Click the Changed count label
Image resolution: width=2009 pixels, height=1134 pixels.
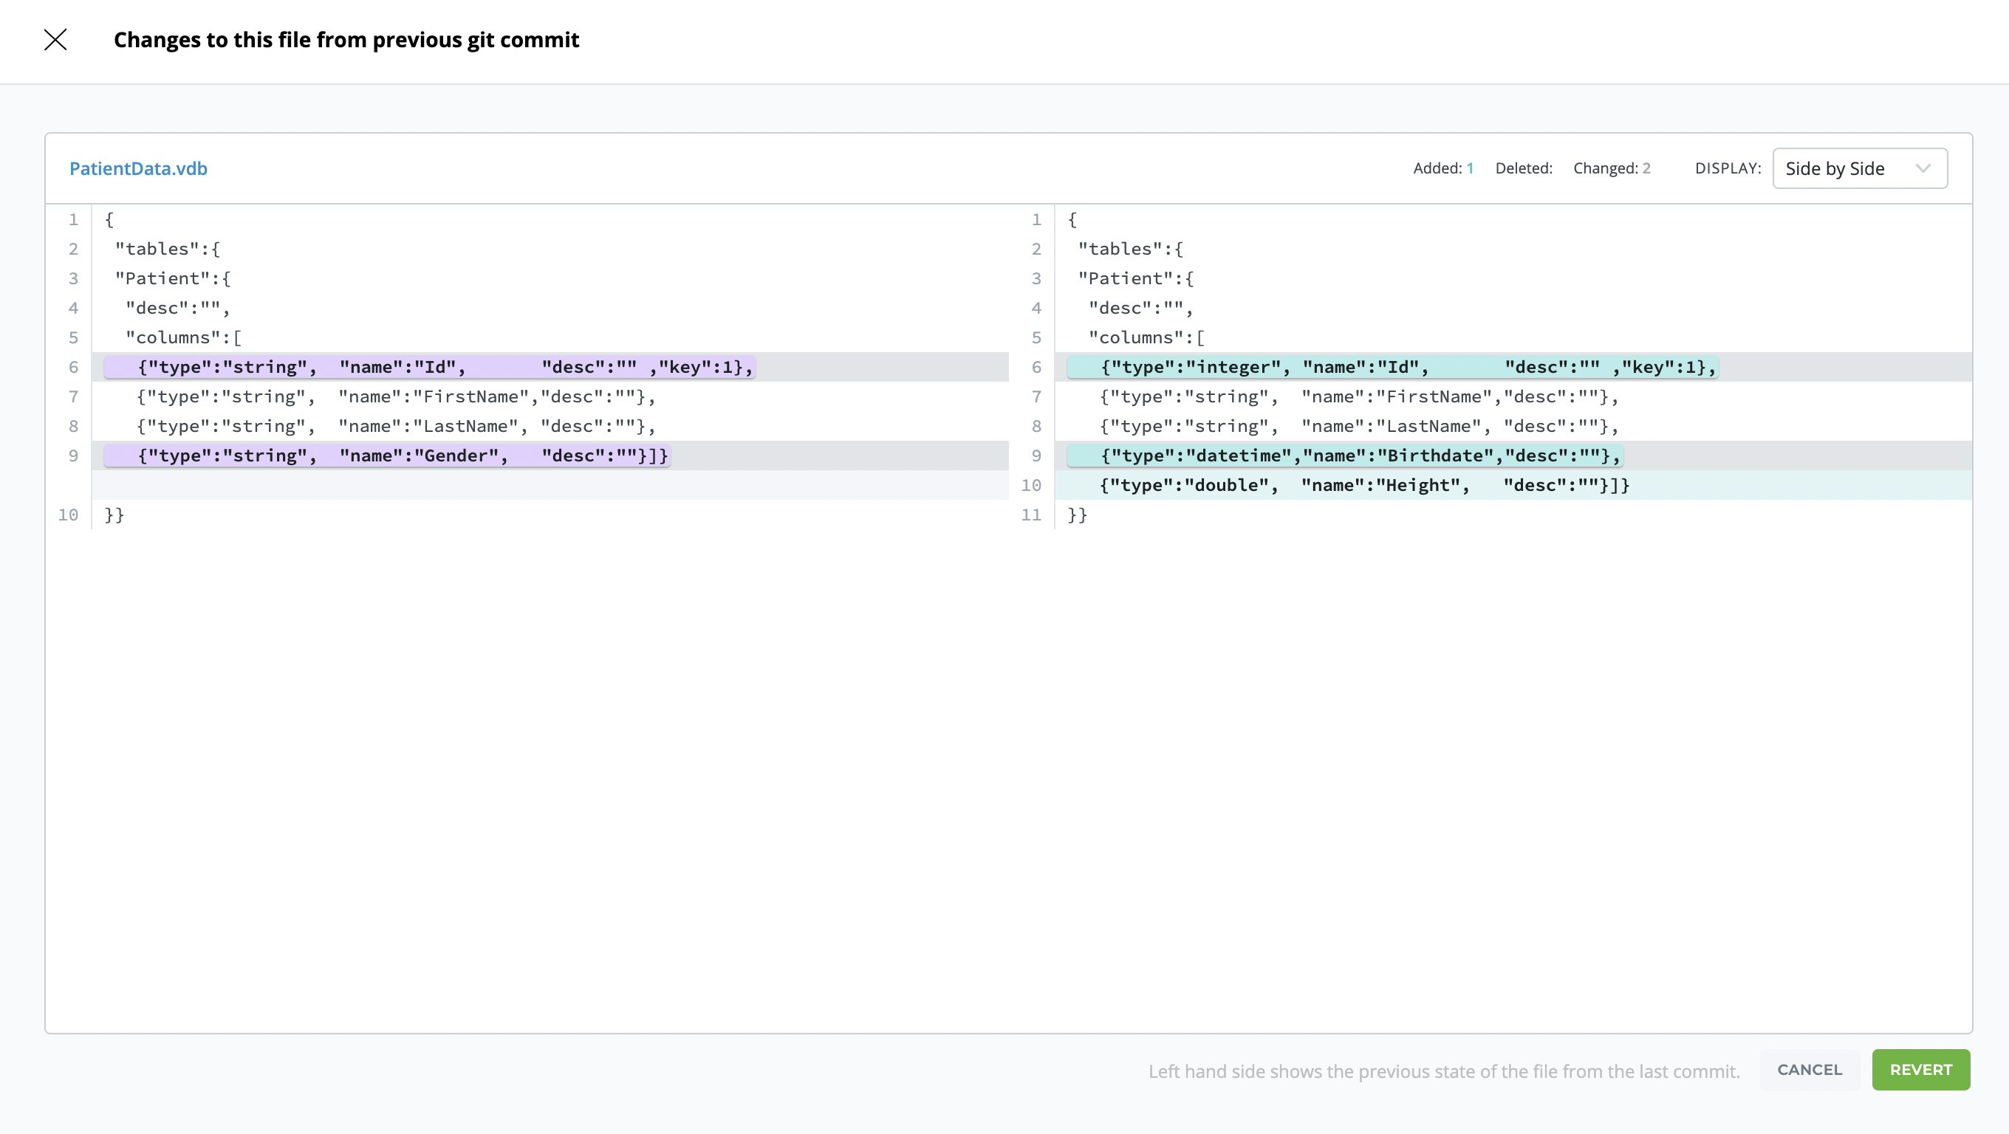(x=1611, y=168)
